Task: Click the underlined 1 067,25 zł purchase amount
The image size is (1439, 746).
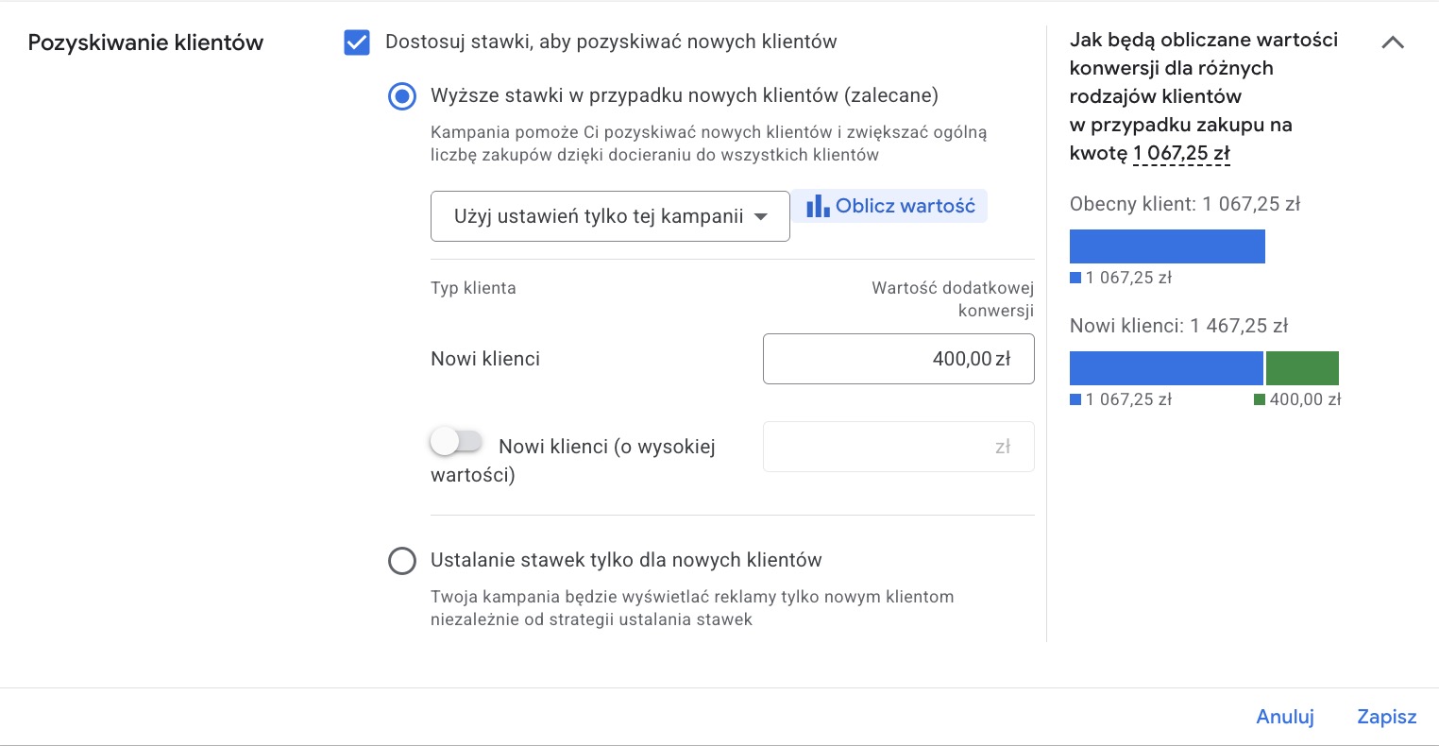Action: click(x=1181, y=153)
